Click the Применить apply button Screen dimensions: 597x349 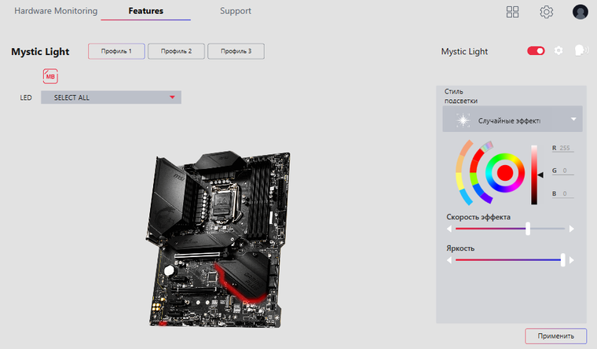[556, 336]
